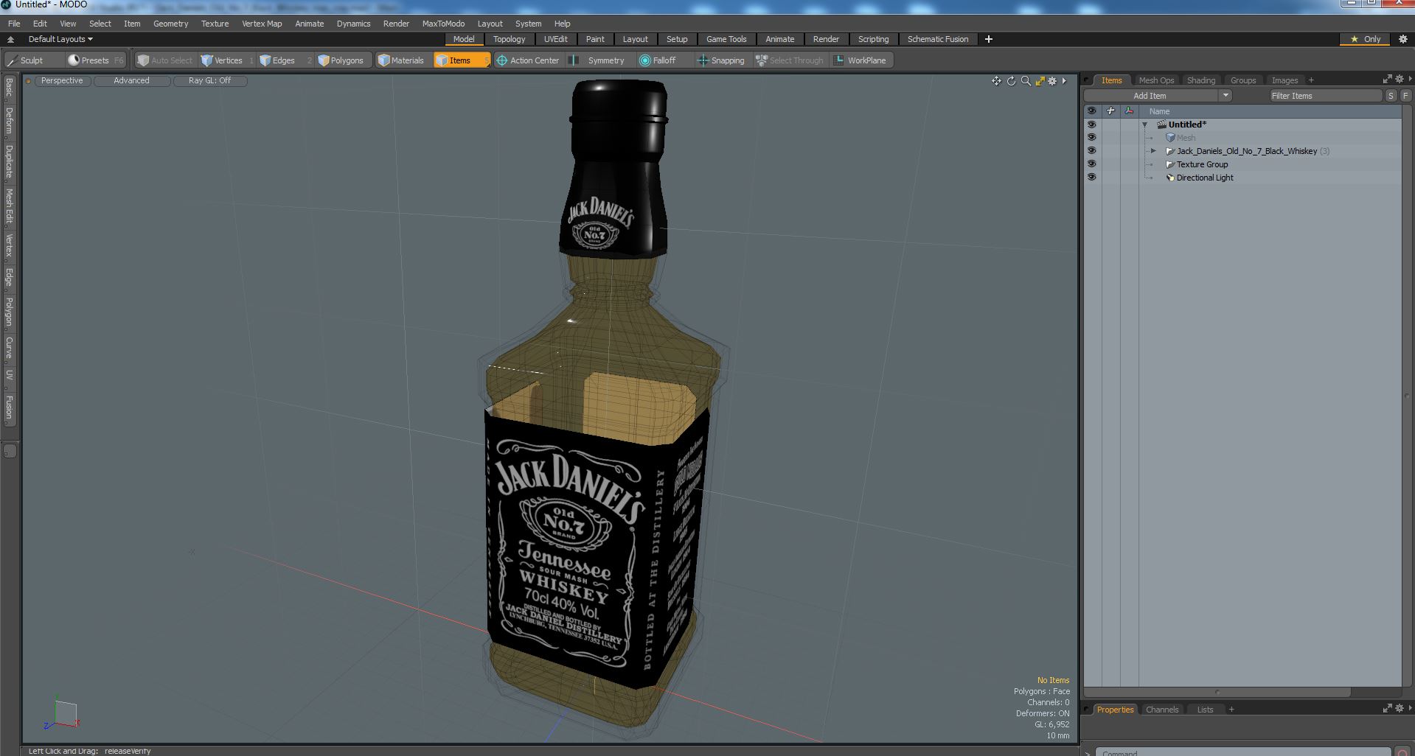Collapse the Untitled scene tree
Viewport: 1415px width, 756px height.
1144,125
